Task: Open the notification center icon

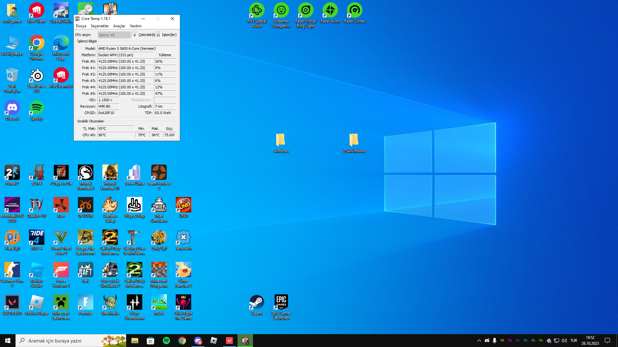Action: (x=607, y=341)
